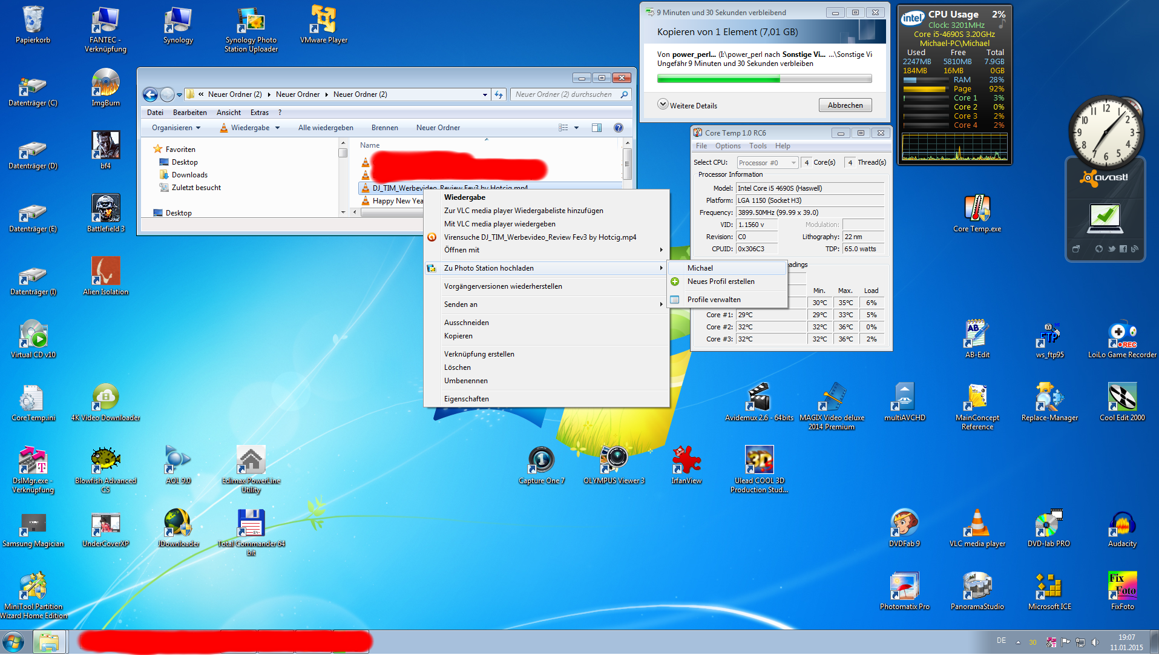Toggle the Explorer preview pane icon
Image resolution: width=1159 pixels, height=655 pixels.
596,128
